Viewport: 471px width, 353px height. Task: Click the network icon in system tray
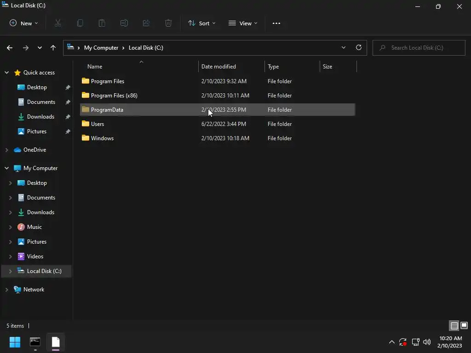[415, 342]
